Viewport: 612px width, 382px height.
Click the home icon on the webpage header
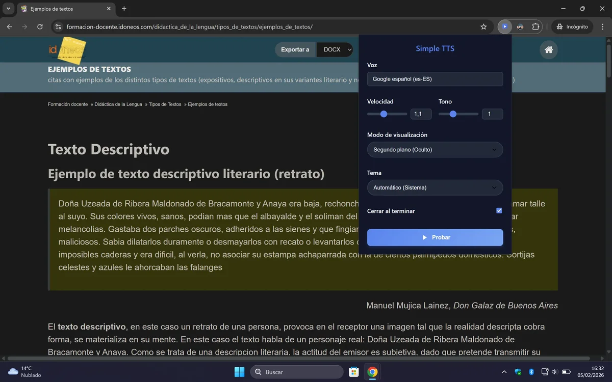point(548,49)
